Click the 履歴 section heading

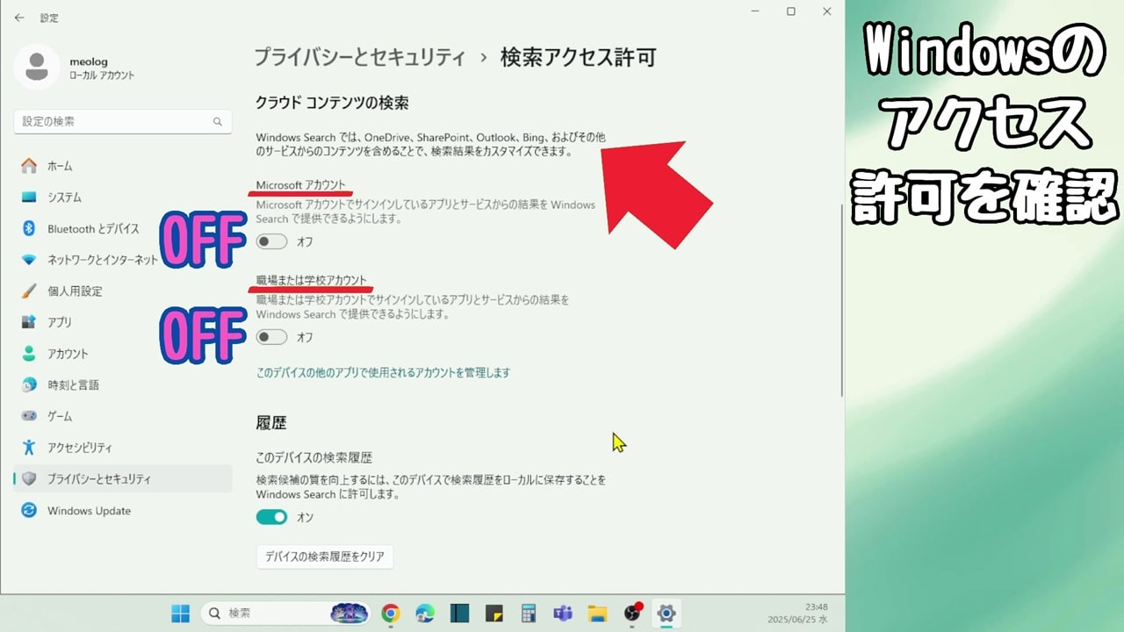coord(271,423)
